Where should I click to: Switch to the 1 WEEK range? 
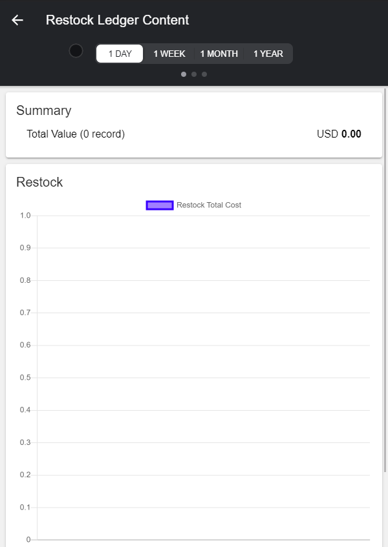coord(169,54)
